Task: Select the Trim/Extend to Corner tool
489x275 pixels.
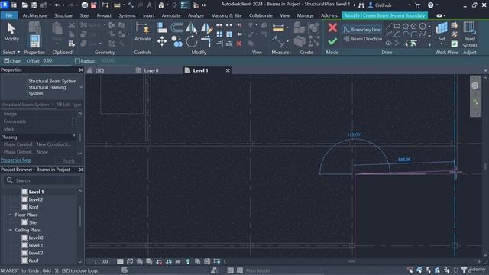Action: [206, 41]
